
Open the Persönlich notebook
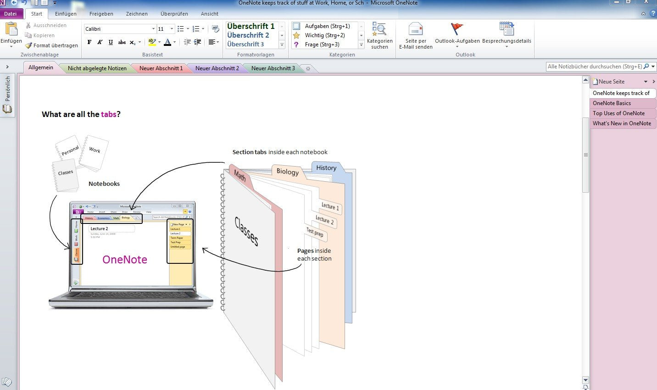7,95
